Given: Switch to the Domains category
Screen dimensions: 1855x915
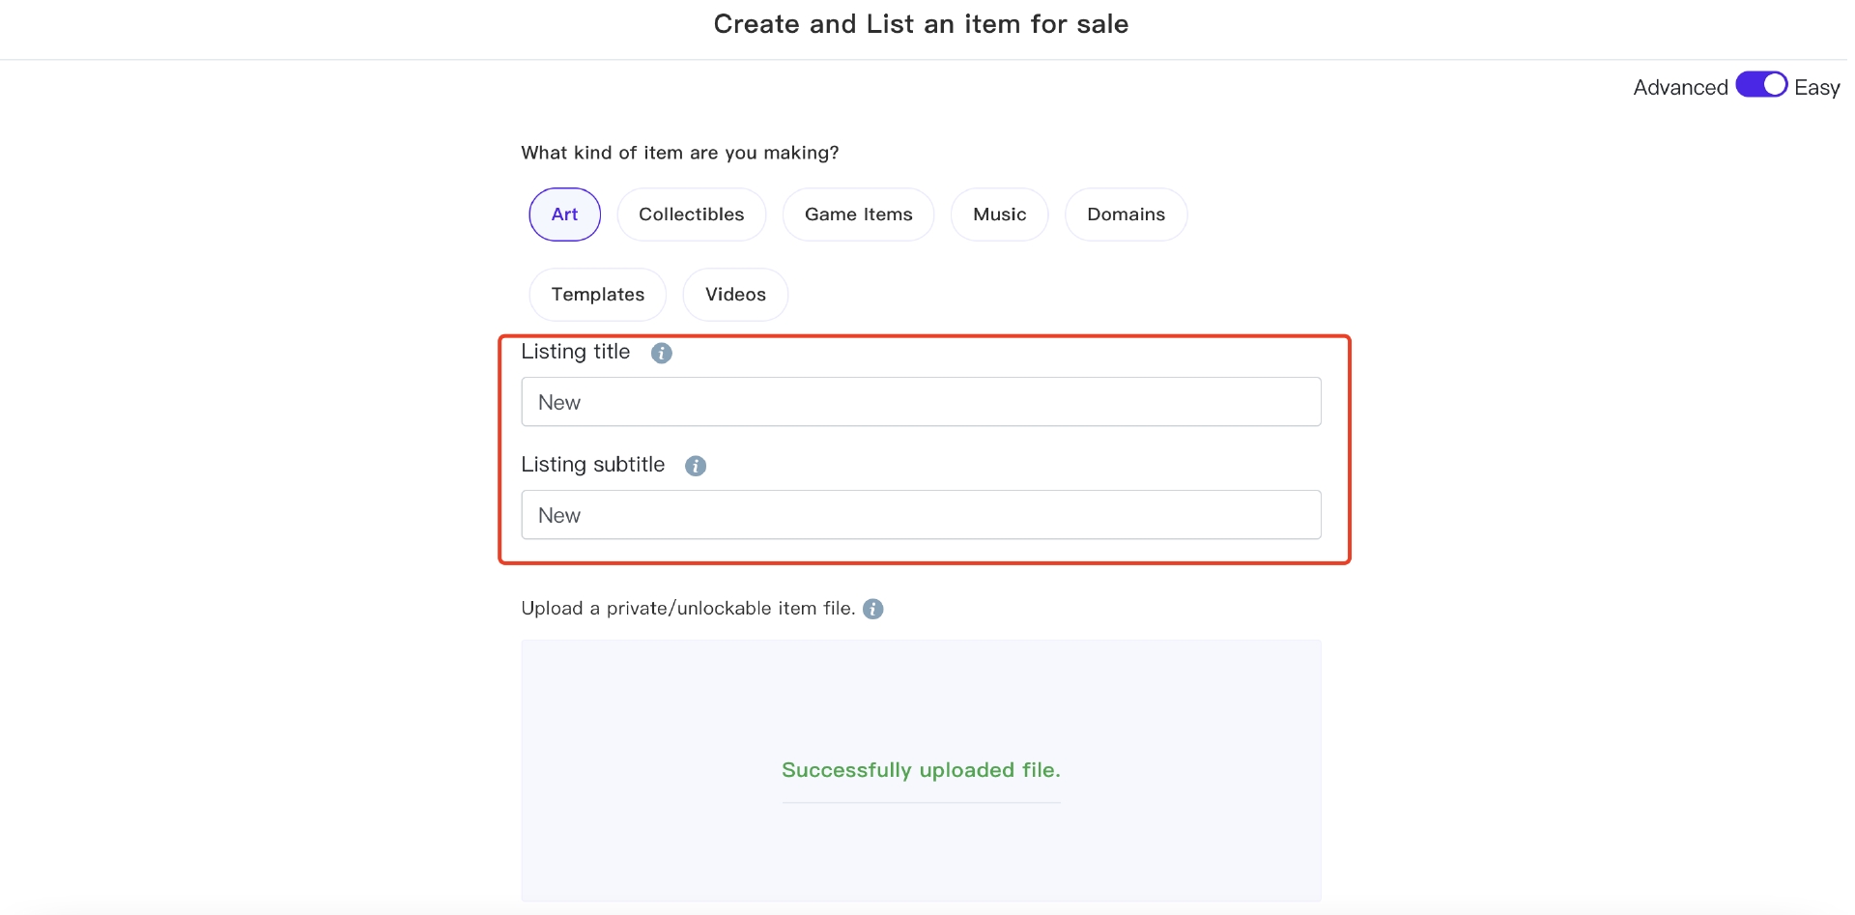Looking at the screenshot, I should pyautogui.click(x=1127, y=214).
